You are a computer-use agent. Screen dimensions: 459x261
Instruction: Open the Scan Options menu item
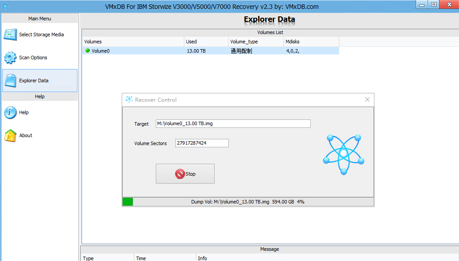[x=40, y=58]
